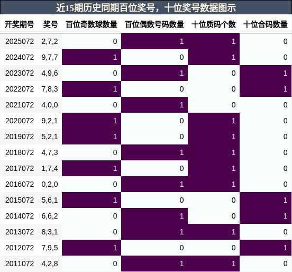292x272 pixels.
Task: Click the prize number 9,7,7
Action: (50, 57)
